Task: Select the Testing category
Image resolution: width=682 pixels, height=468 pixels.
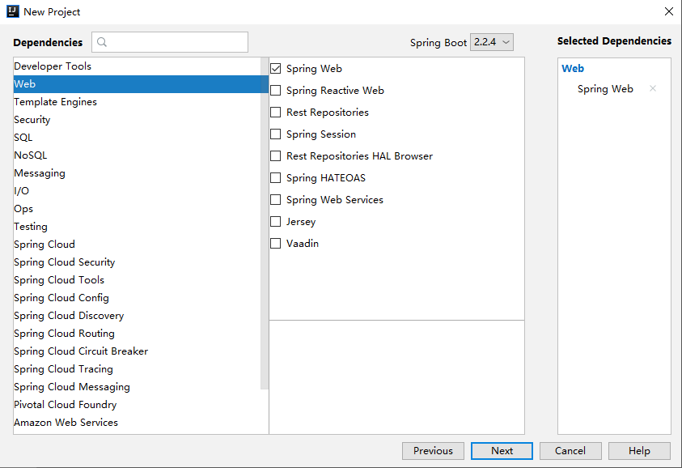Action: (x=137, y=227)
